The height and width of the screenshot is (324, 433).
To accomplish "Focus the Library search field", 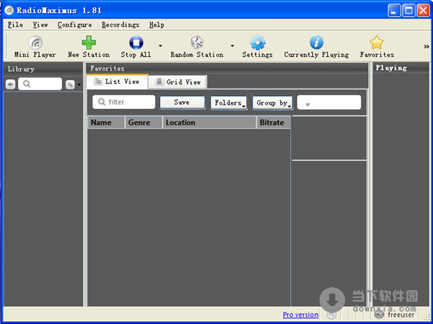I will (40, 84).
